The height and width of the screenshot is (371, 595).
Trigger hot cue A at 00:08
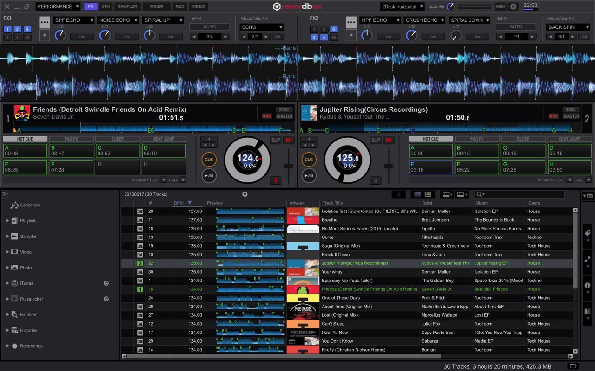coord(25,150)
